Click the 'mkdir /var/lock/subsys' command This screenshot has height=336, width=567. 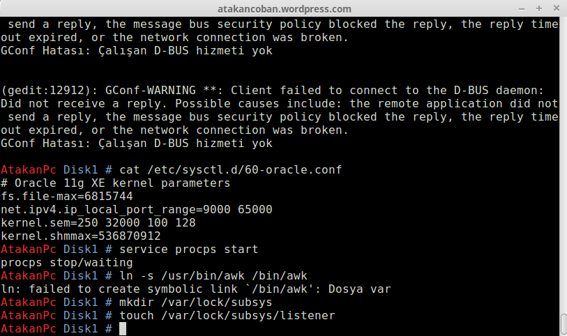[x=196, y=302]
